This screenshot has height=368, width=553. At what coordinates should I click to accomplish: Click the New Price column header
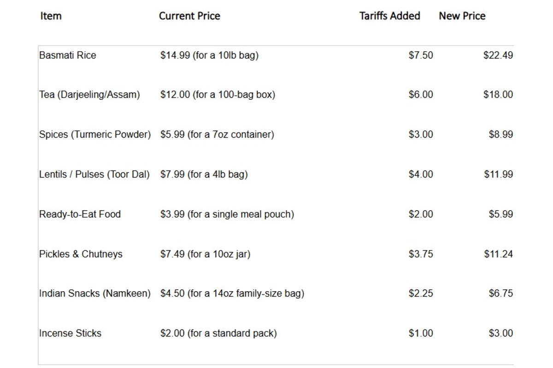coord(462,16)
